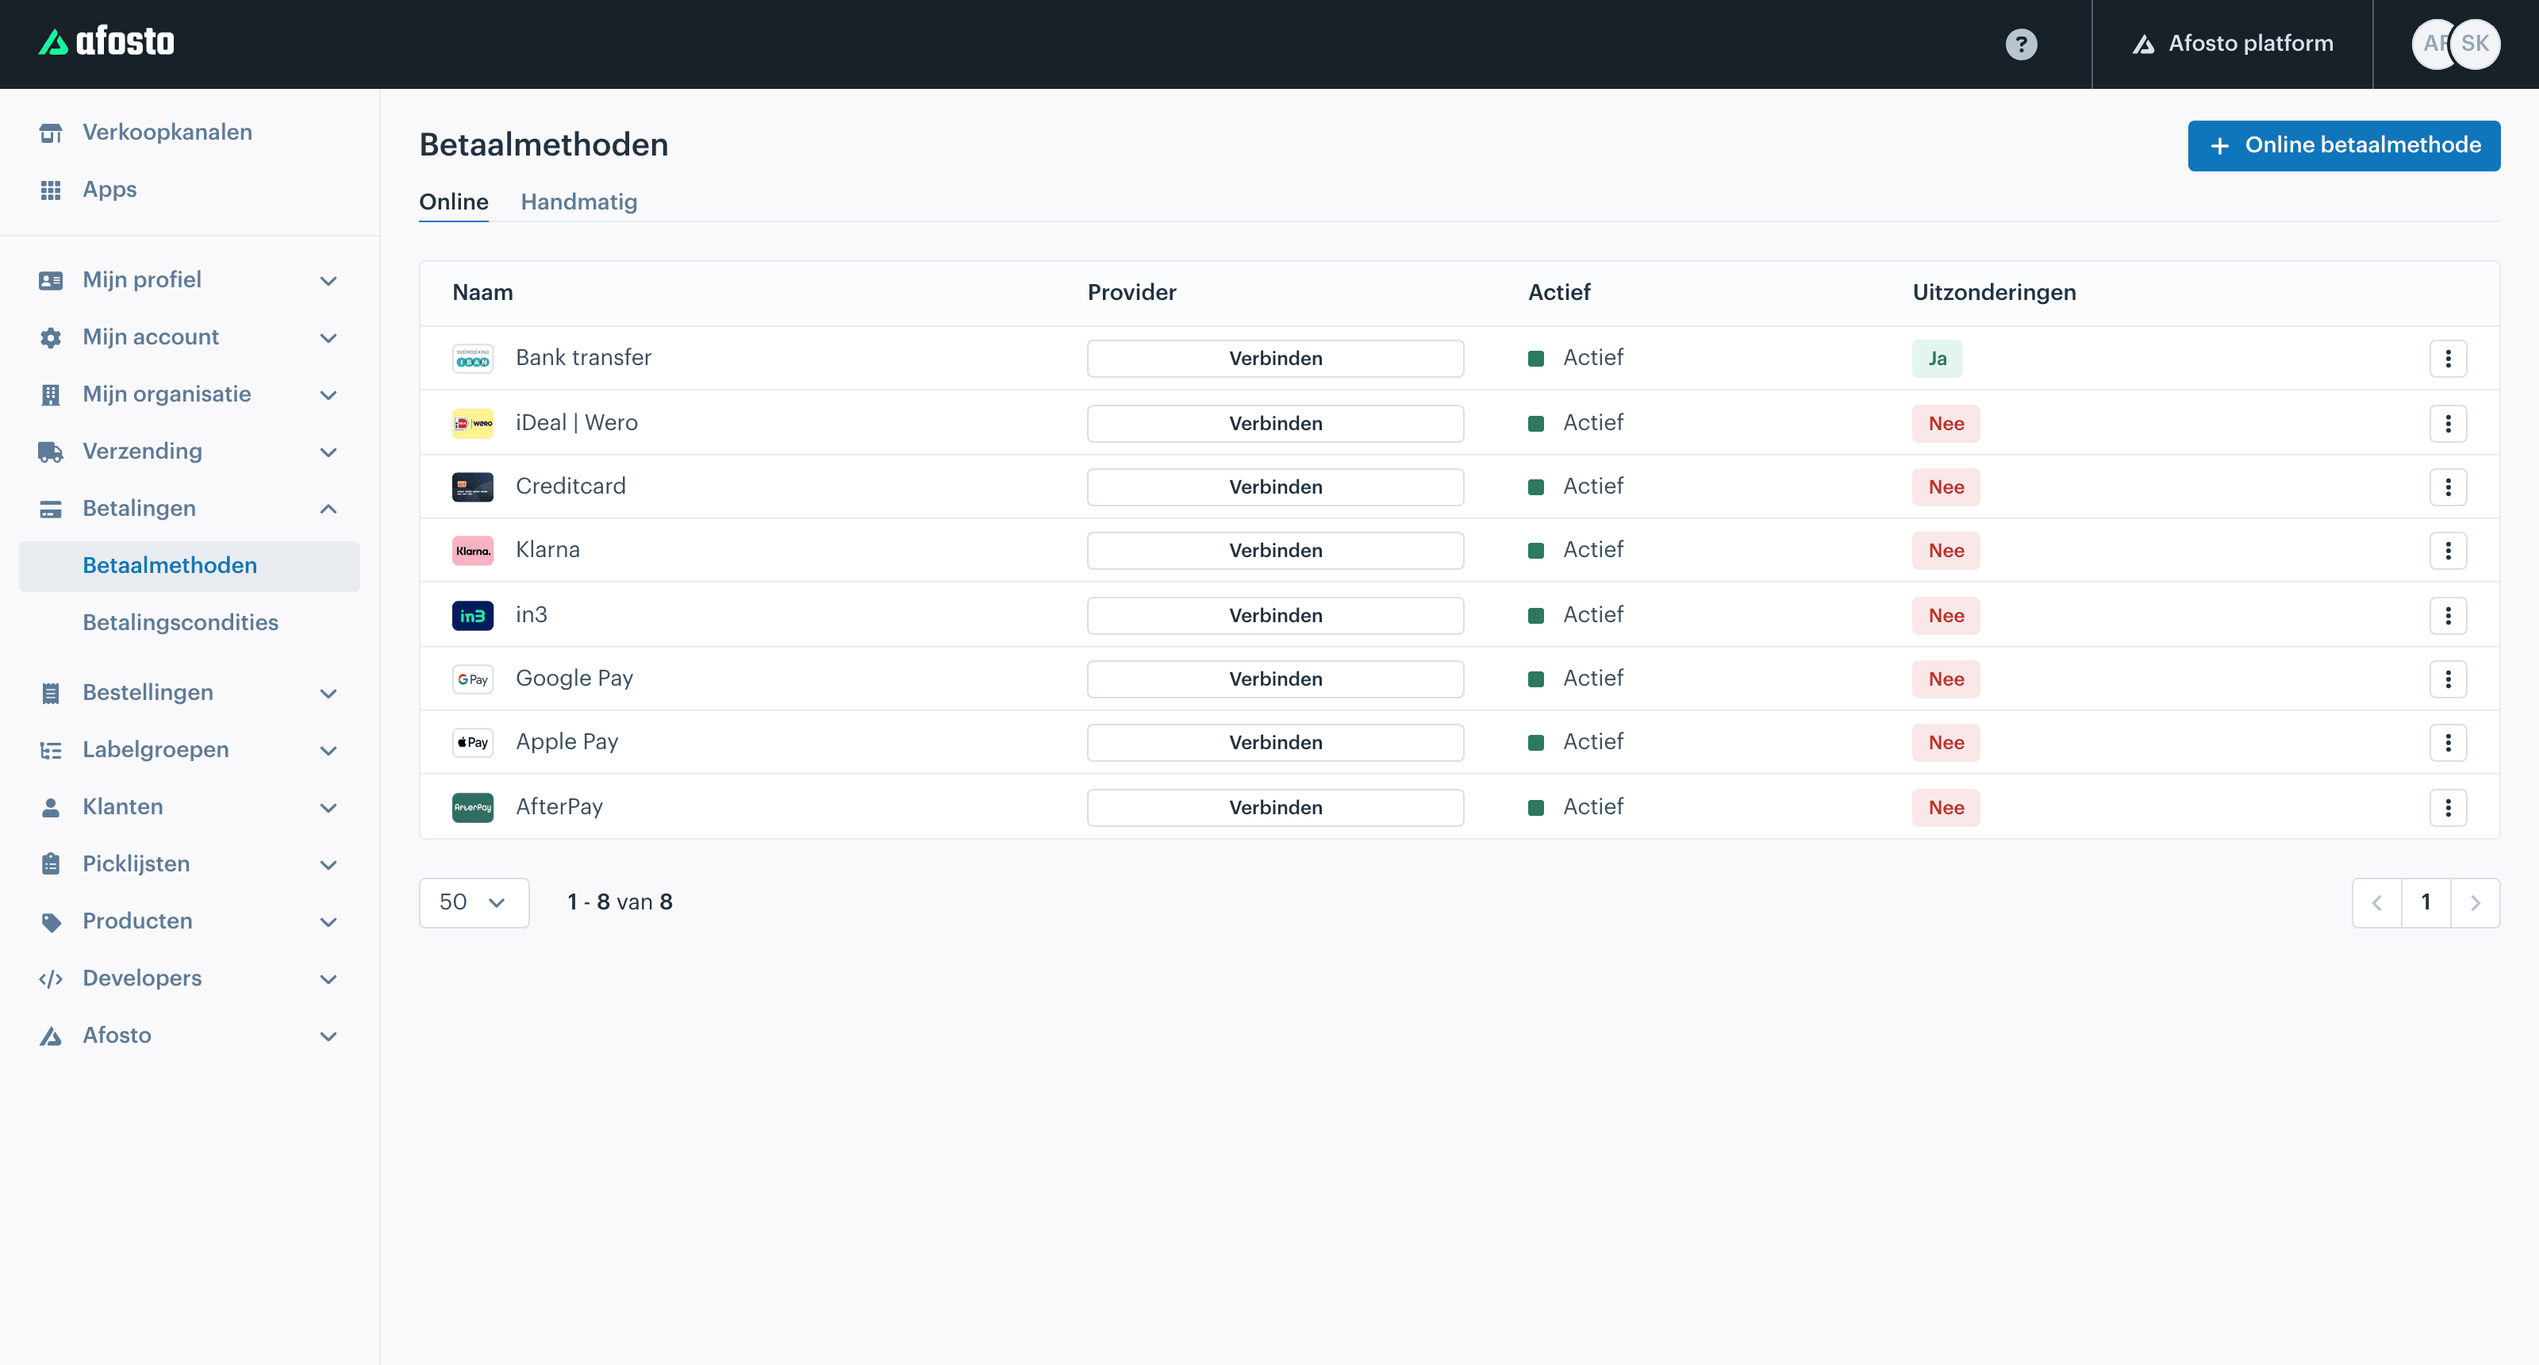Image resolution: width=2539 pixels, height=1365 pixels.
Task: Click the in3 logo thumbnail
Action: click(x=472, y=616)
